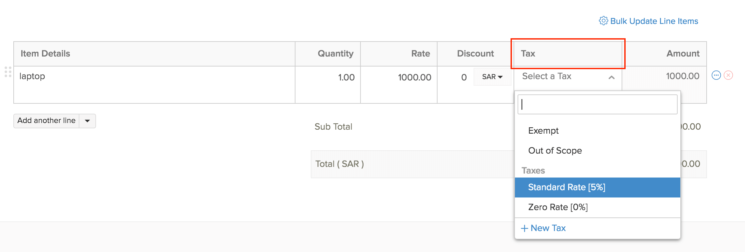745x252 pixels.
Task: Select Exempt from the tax list
Action: [544, 131]
